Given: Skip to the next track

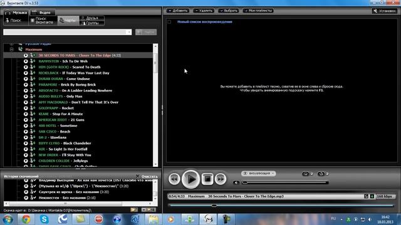Looking at the screenshot, I should (x=221, y=179).
